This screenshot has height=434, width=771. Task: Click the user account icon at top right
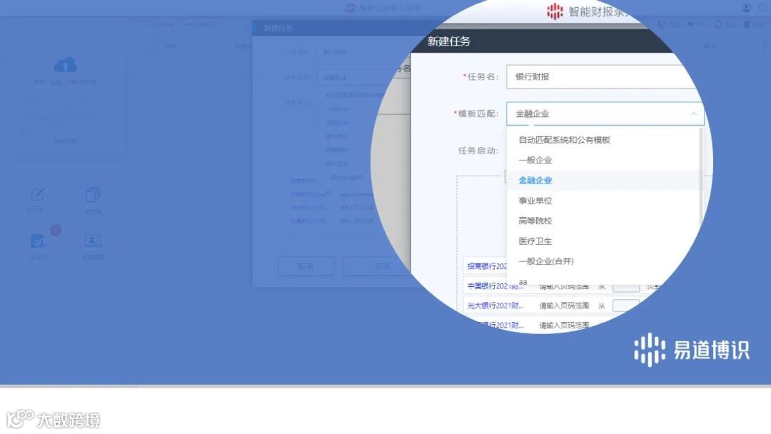[746, 8]
